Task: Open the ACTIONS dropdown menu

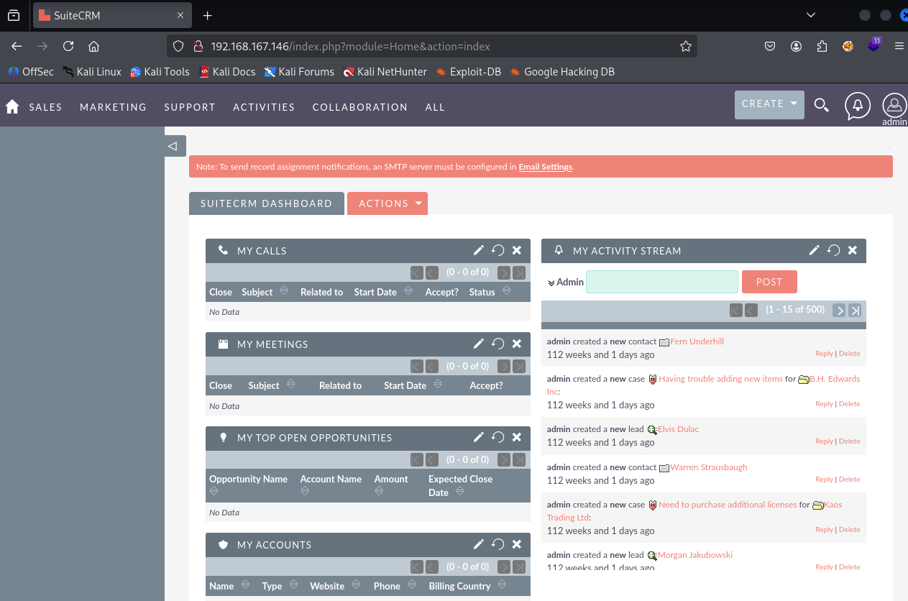Action: click(x=387, y=203)
